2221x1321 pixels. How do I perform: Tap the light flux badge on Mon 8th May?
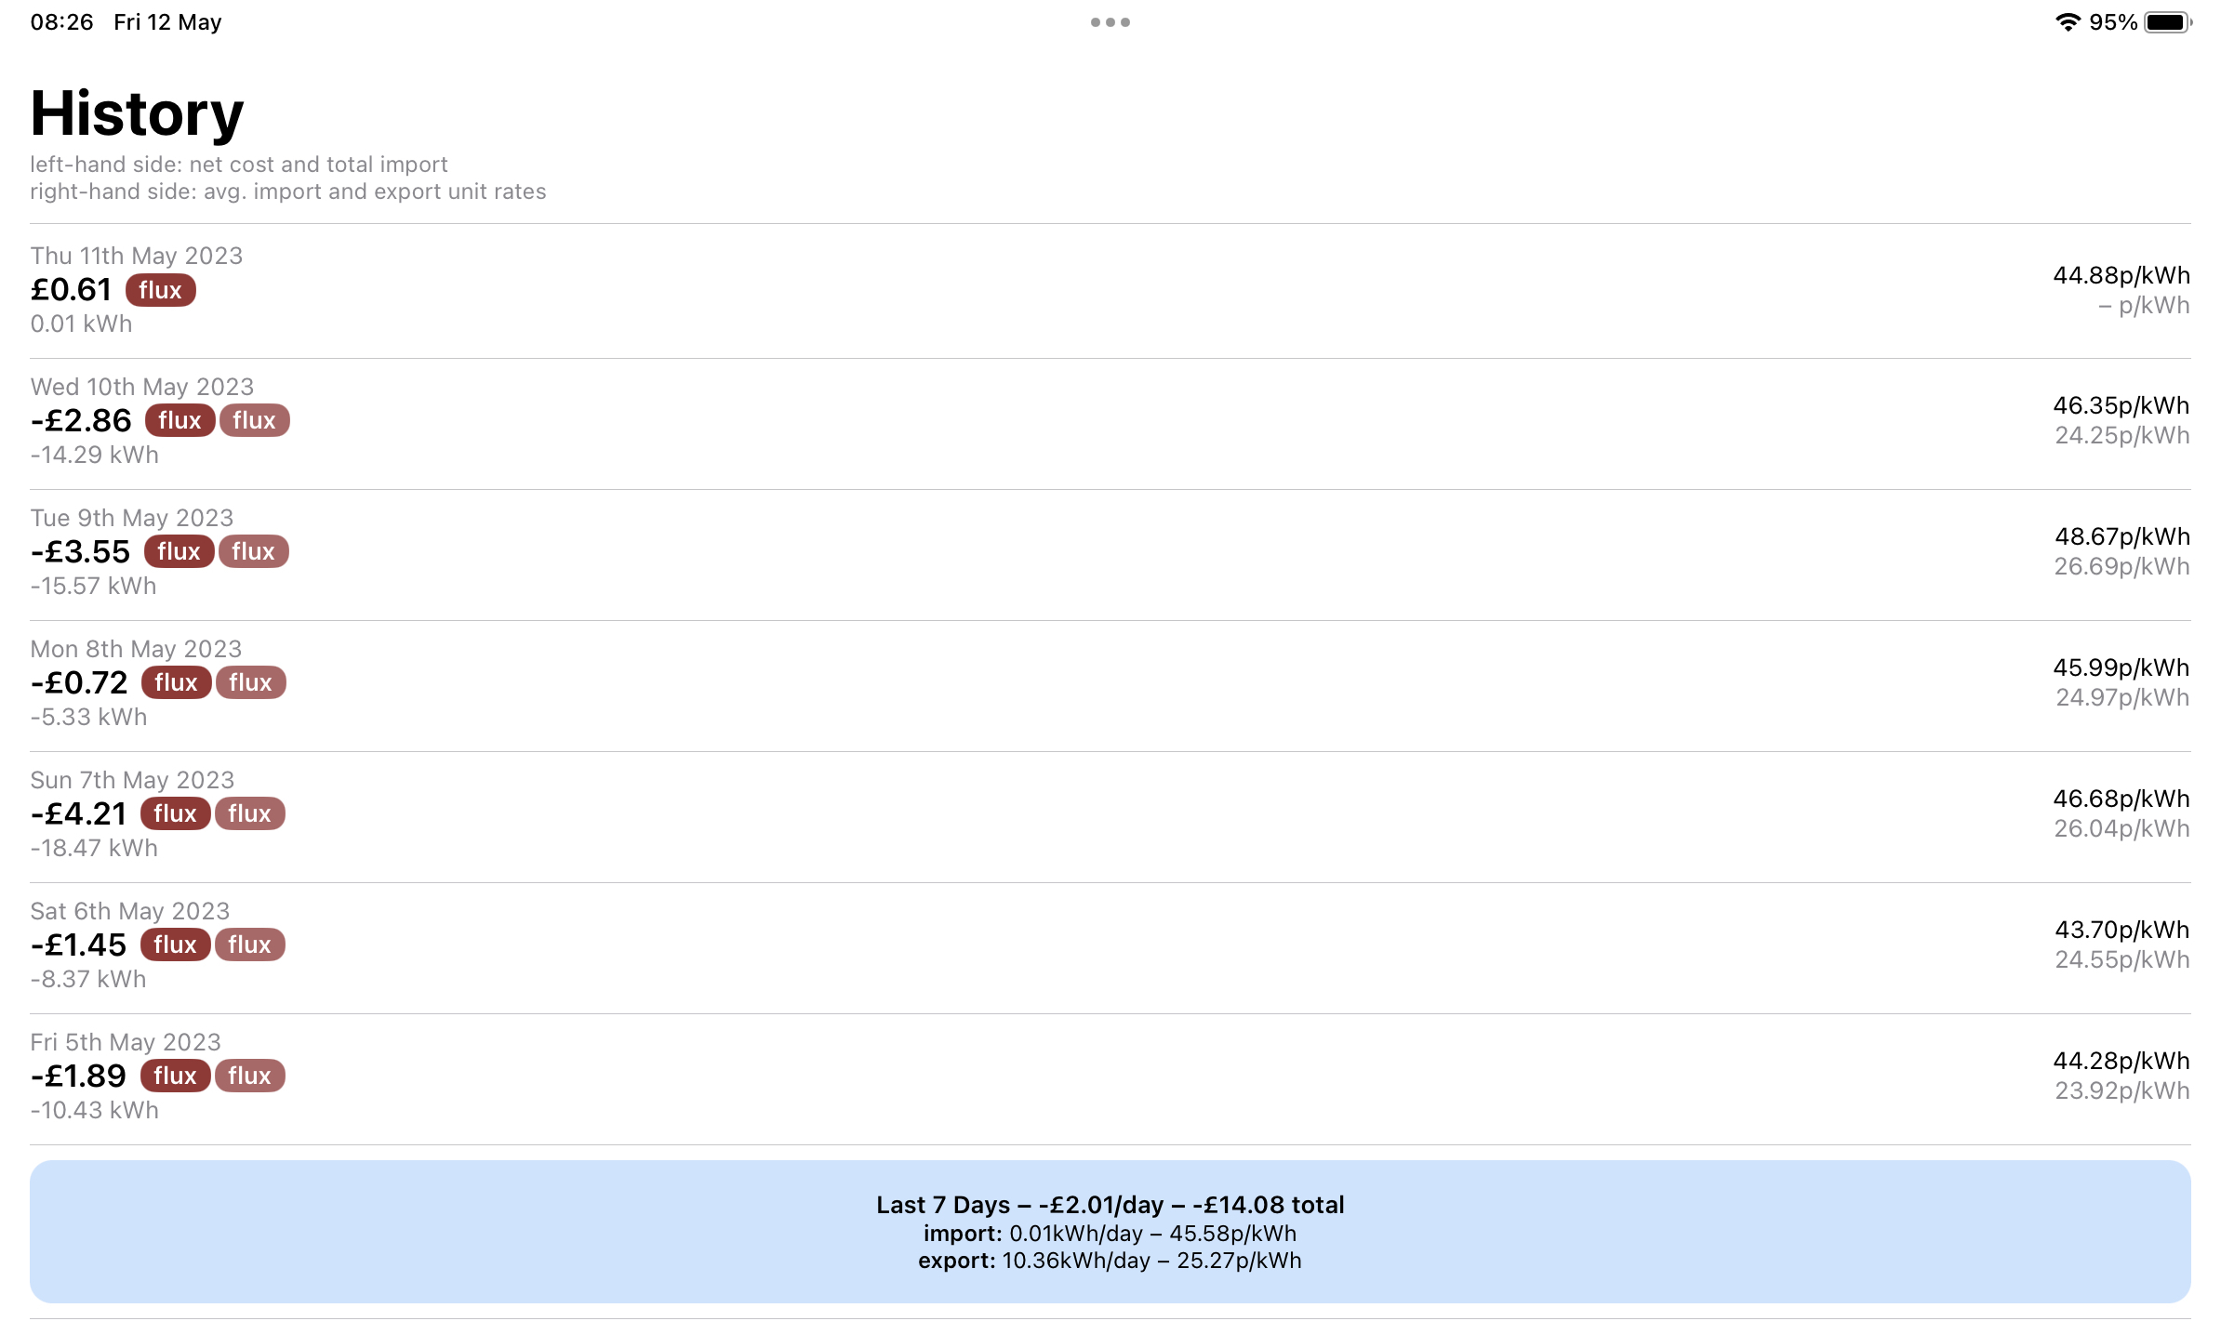(251, 682)
